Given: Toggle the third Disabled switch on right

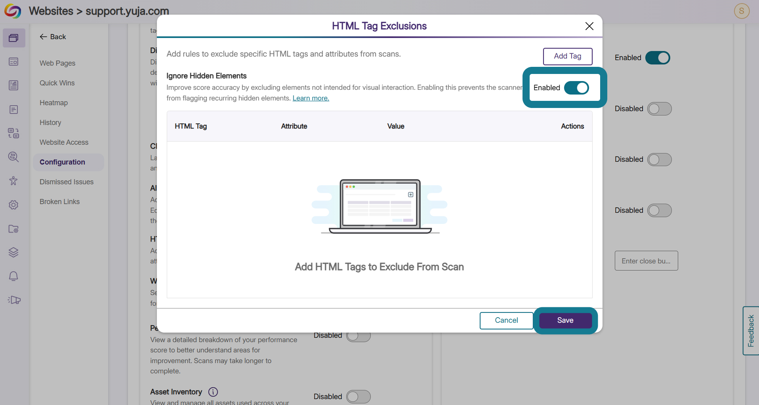Looking at the screenshot, I should 659,210.
